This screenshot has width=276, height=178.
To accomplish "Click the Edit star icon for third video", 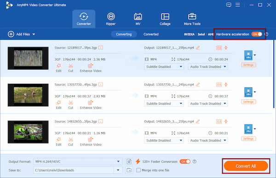I will [58, 140].
